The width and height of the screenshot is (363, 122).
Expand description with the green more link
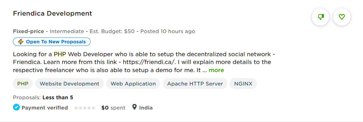[x=217, y=70]
